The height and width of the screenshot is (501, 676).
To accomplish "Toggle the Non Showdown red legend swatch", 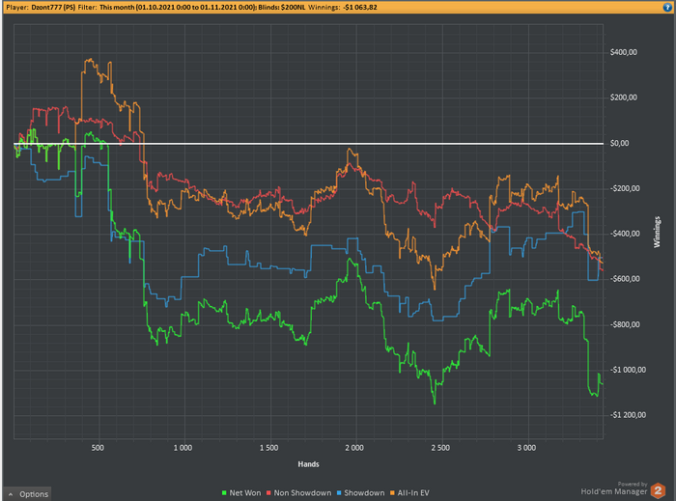I will pos(268,493).
